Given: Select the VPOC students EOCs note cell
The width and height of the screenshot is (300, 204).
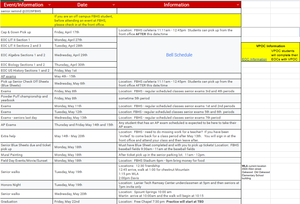Looking at the screenshot, I should tap(285, 55).
